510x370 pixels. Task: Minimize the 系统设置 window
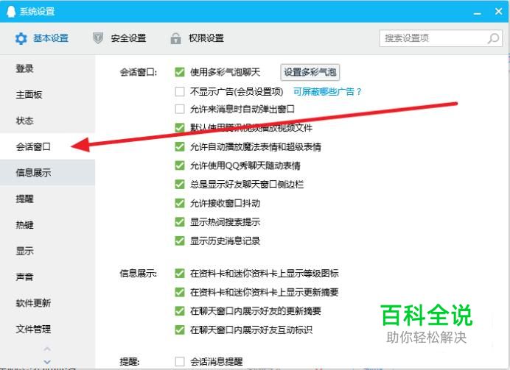tap(477, 13)
